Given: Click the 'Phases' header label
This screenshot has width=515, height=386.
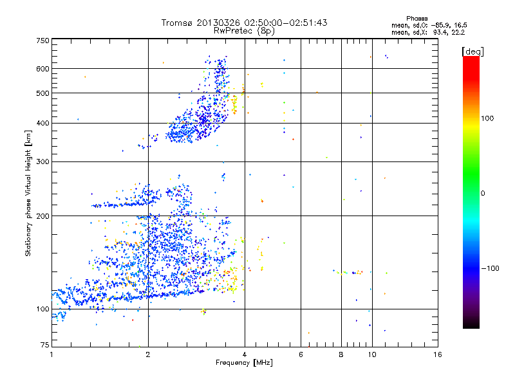Looking at the screenshot, I should coord(417,19).
